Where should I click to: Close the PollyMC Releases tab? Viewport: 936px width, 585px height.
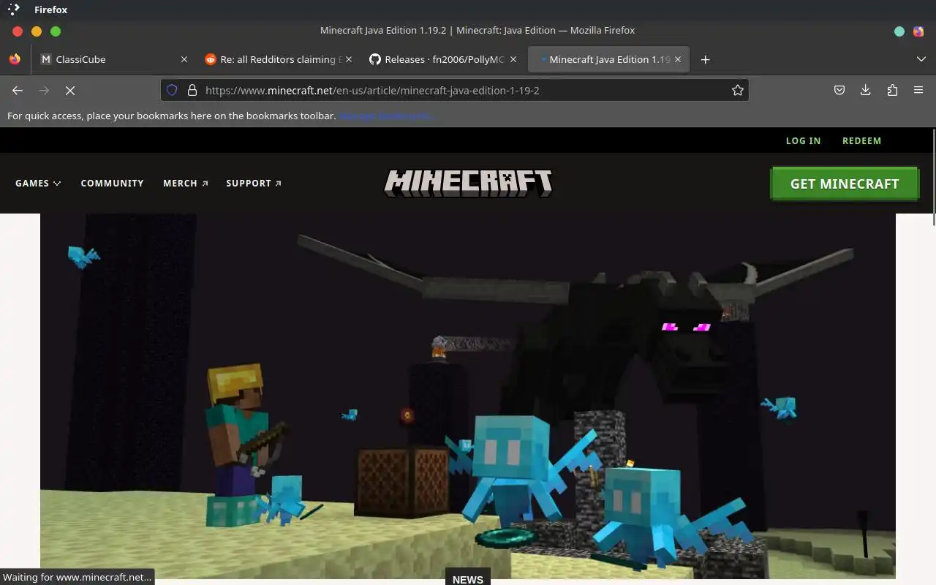[x=513, y=59]
